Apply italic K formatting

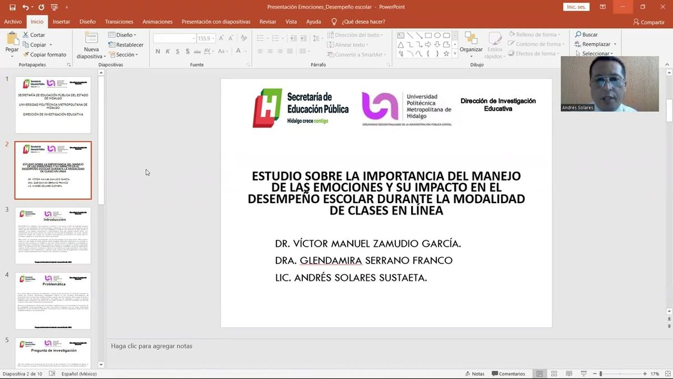168,51
